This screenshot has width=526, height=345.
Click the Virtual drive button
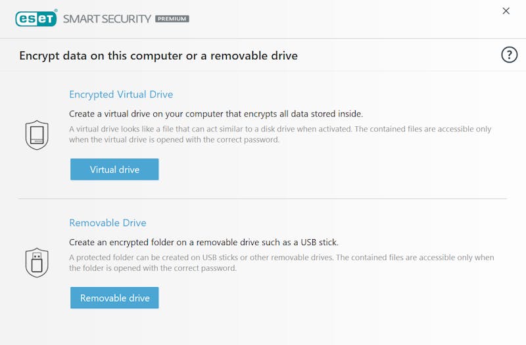114,170
